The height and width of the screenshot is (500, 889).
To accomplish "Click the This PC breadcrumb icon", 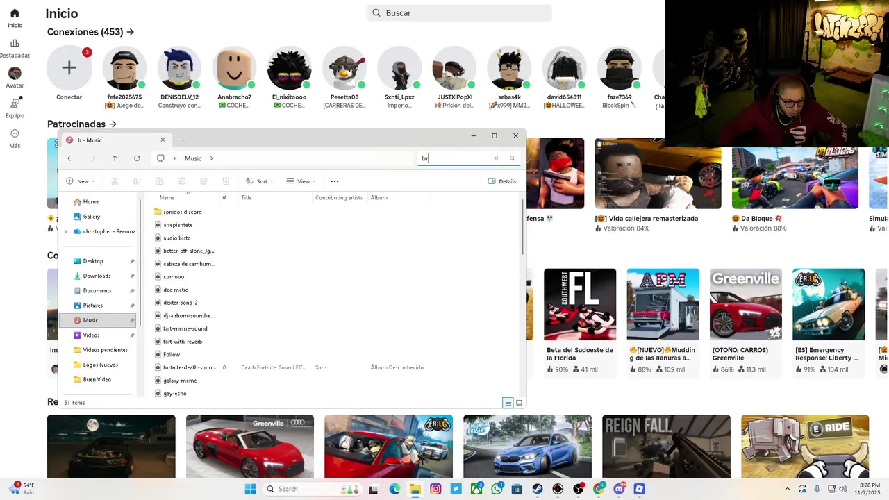I will [x=160, y=158].
